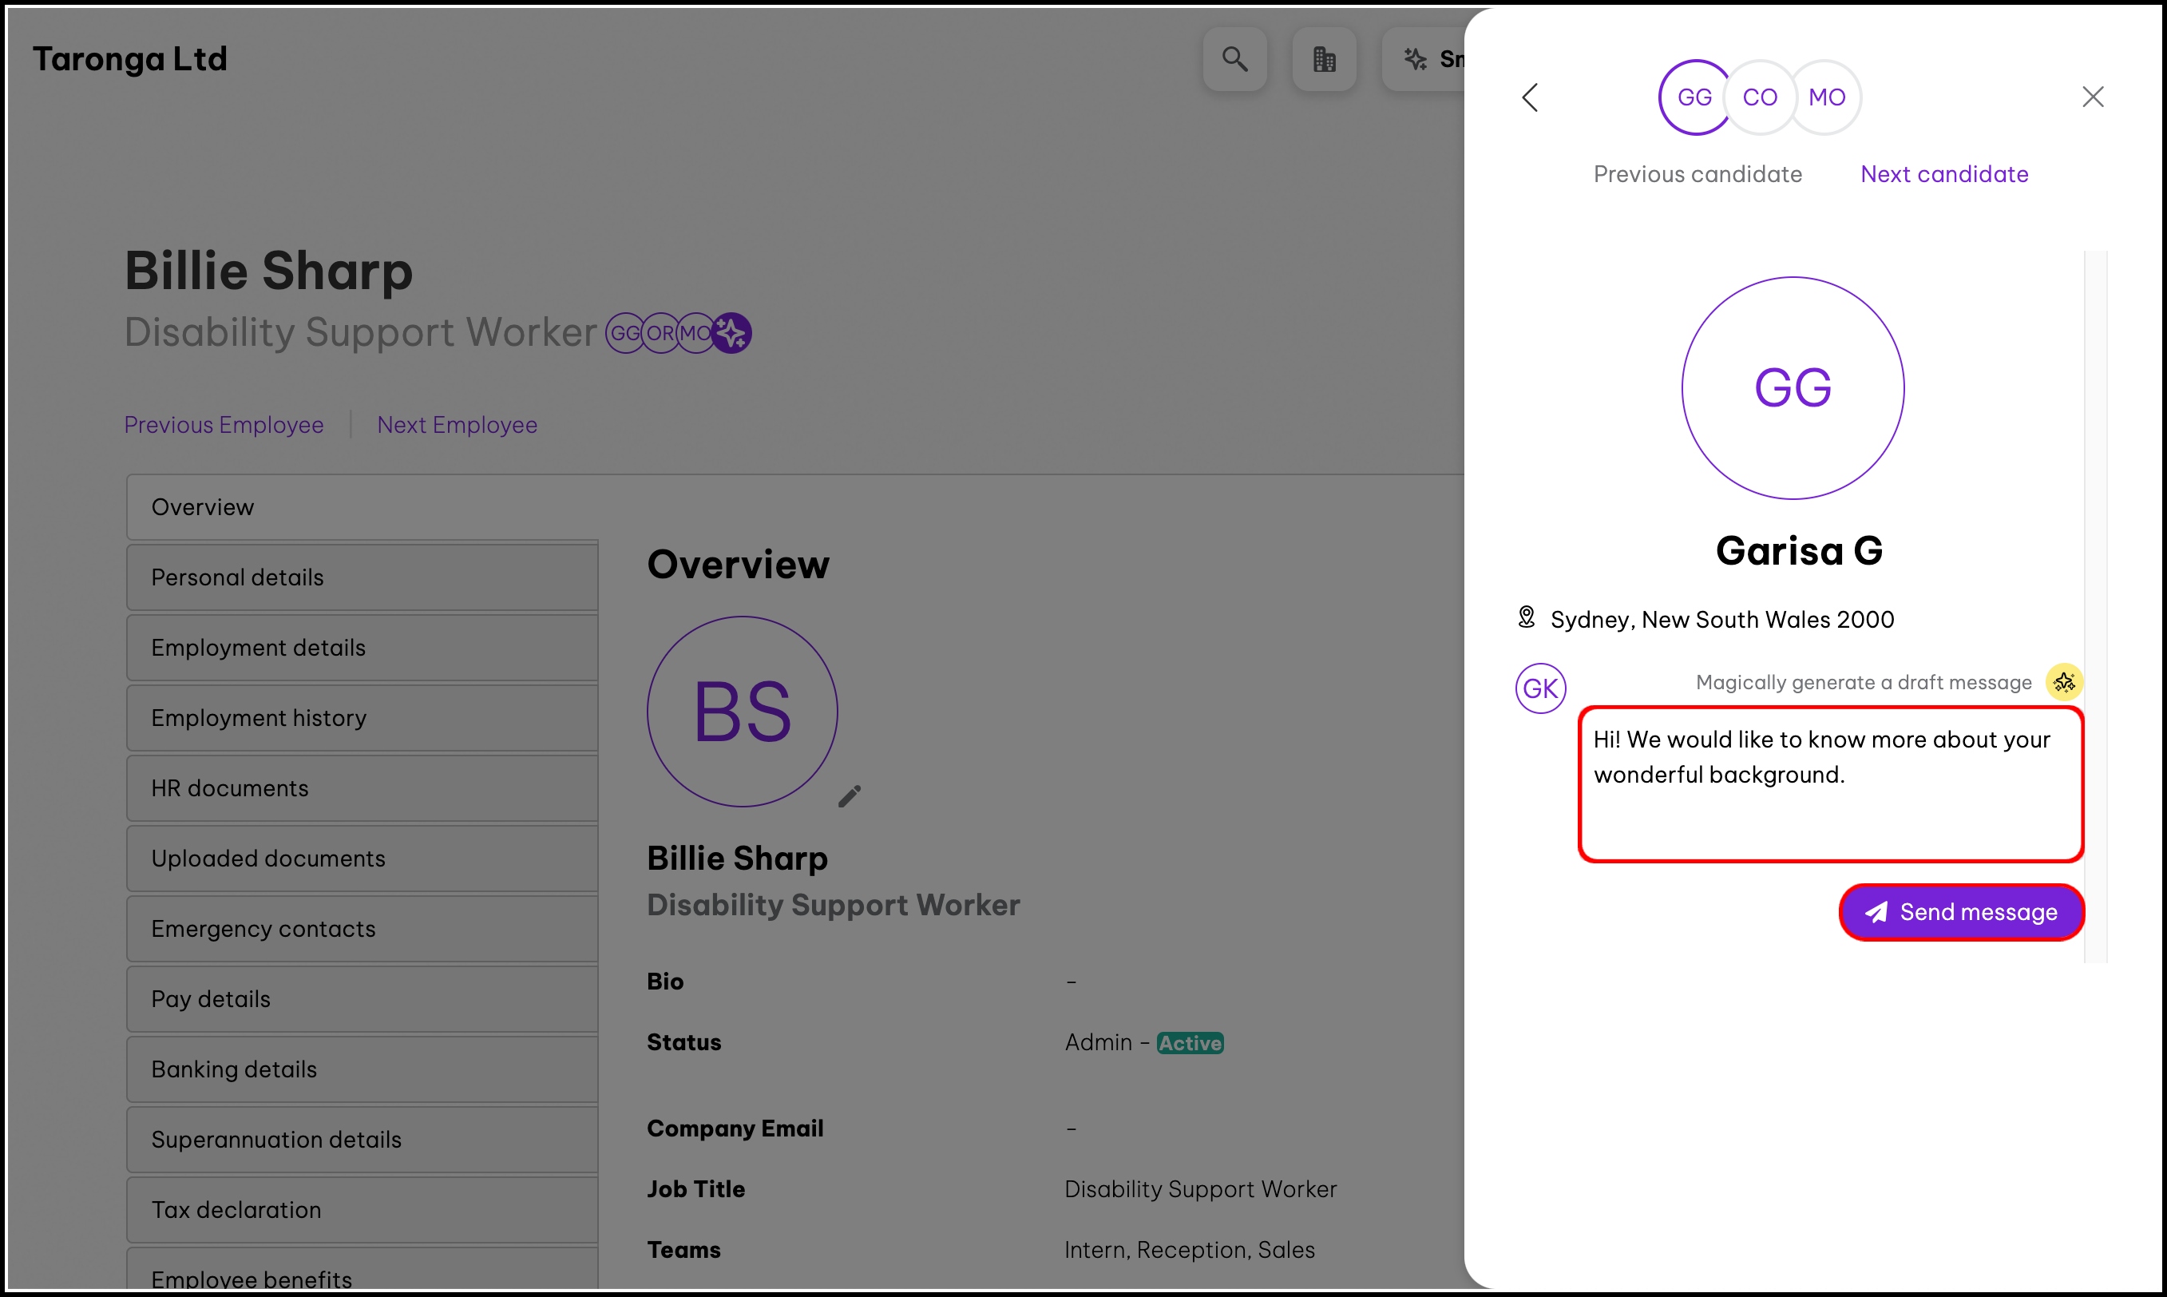Click the GG badge next to Disability Support Worker

tap(624, 333)
